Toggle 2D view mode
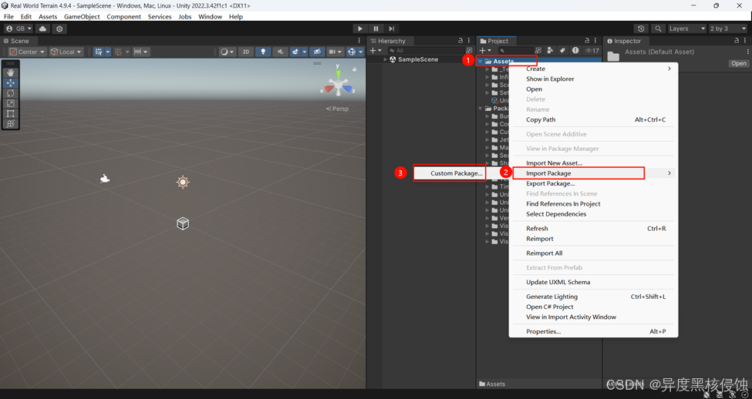 (x=245, y=52)
